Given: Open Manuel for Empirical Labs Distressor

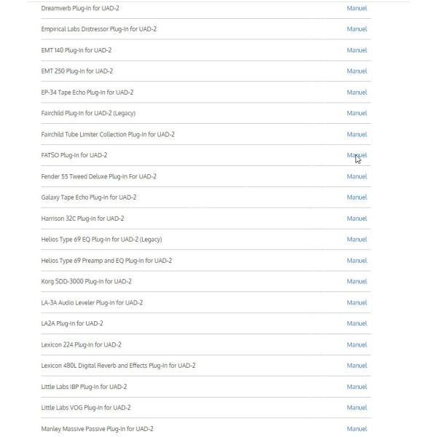Looking at the screenshot, I should pyautogui.click(x=357, y=29).
